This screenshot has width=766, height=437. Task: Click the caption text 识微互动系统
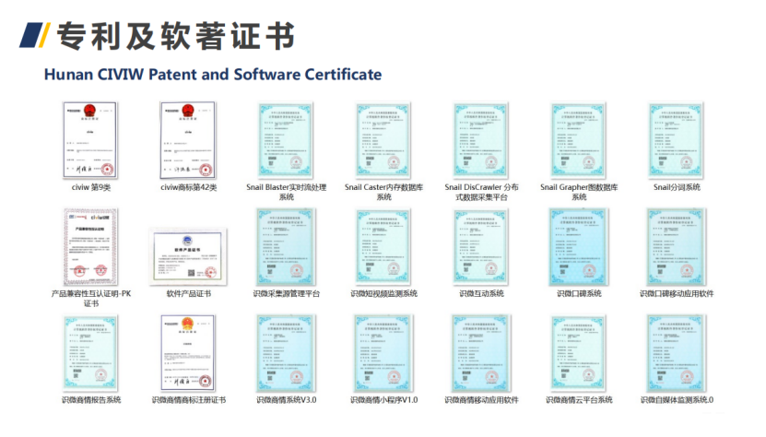[482, 293]
